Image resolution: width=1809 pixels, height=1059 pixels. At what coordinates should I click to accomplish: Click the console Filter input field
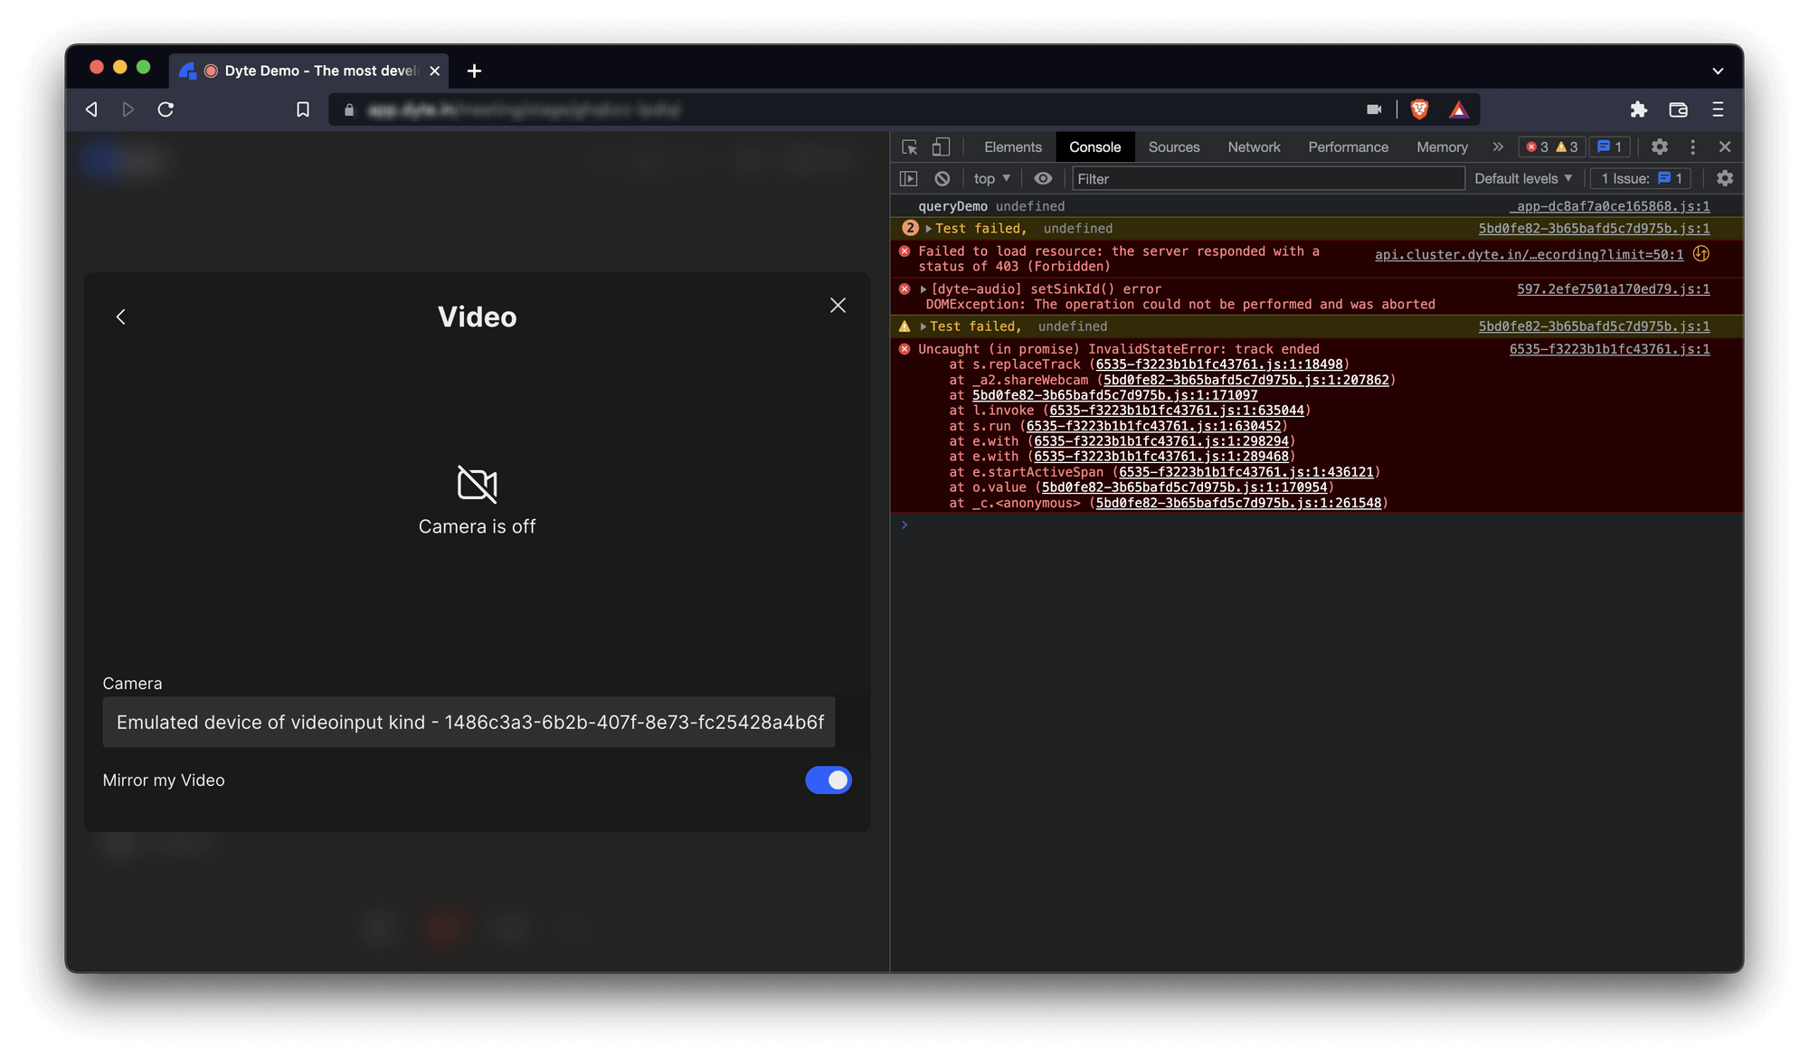pos(1267,178)
